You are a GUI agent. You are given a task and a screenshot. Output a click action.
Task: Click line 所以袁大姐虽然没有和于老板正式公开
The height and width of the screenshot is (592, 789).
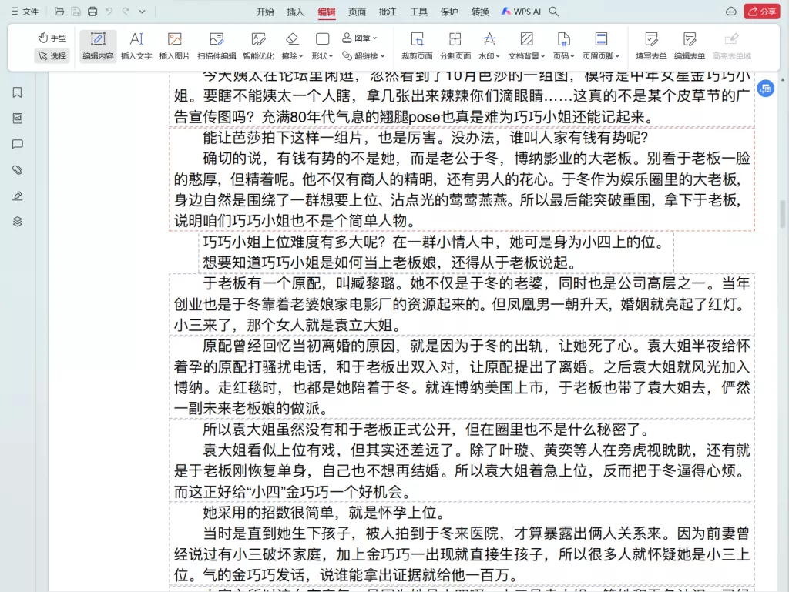tap(427, 429)
